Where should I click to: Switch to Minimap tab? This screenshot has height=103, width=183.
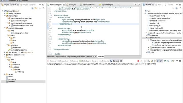169,5
